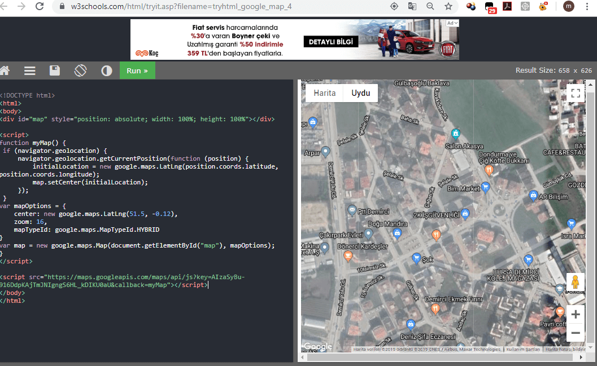
Task: Open the zoom magnifier in address bar
Action: click(430, 6)
